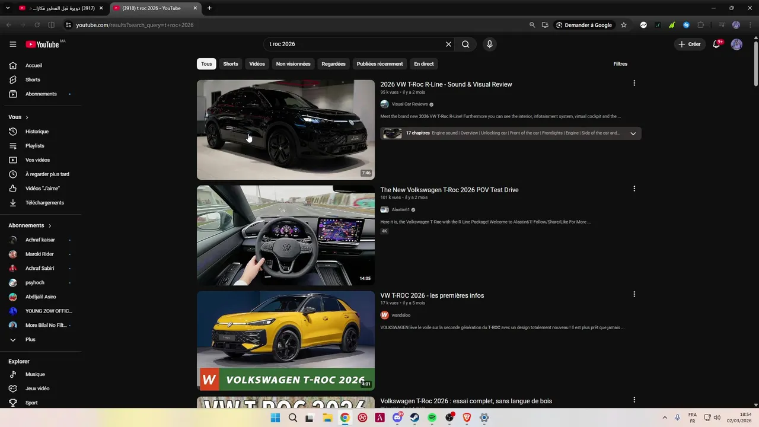The width and height of the screenshot is (759, 427).
Task: Show hidden system tray icons
Action: pyautogui.click(x=665, y=418)
